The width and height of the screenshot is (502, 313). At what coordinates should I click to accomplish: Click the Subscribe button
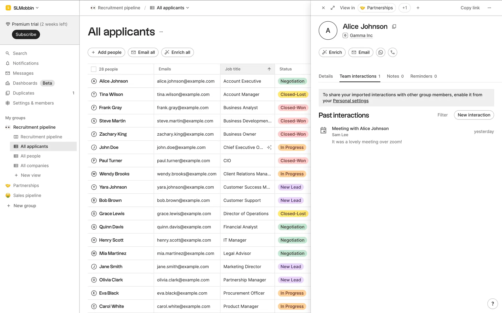coord(26,34)
